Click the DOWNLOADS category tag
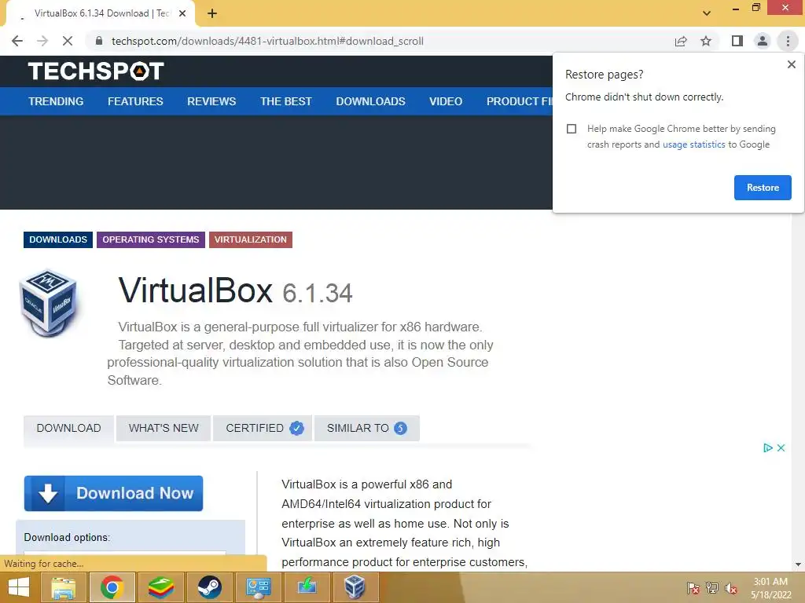The width and height of the screenshot is (805, 603). click(58, 239)
